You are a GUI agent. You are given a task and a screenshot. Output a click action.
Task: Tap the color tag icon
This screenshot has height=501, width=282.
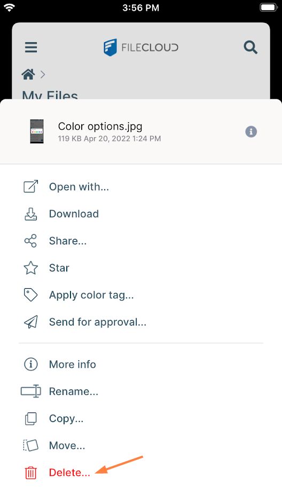pyautogui.click(x=30, y=295)
